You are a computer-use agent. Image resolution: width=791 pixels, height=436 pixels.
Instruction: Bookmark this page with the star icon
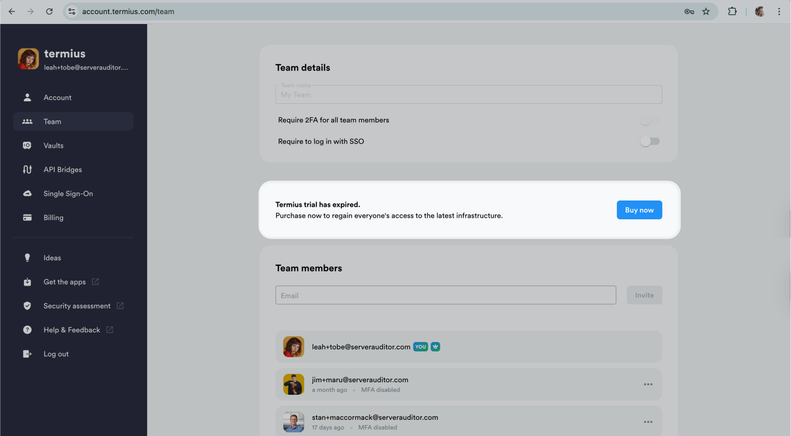pos(706,11)
